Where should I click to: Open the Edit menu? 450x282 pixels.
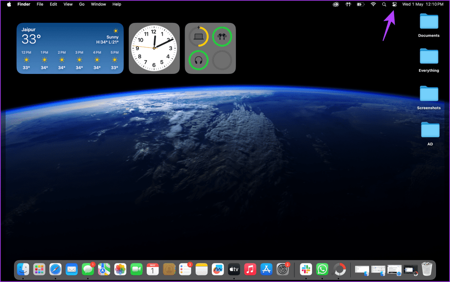click(x=53, y=4)
